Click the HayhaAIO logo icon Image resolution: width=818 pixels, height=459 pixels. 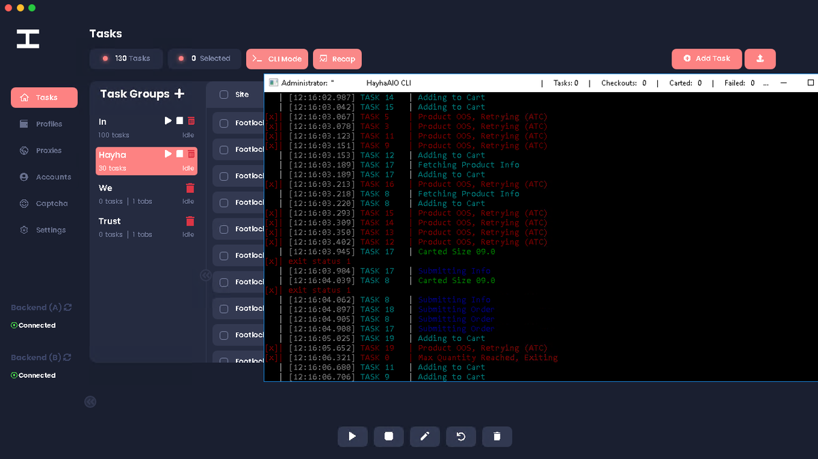tap(28, 39)
